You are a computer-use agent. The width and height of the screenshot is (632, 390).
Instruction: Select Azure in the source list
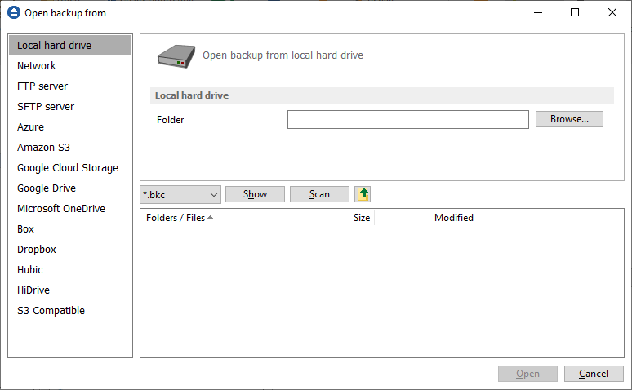coord(70,127)
